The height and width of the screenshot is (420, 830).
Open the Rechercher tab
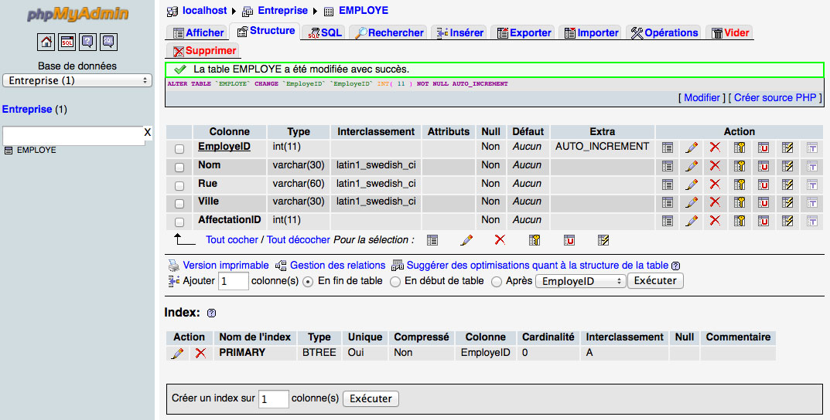tap(389, 32)
